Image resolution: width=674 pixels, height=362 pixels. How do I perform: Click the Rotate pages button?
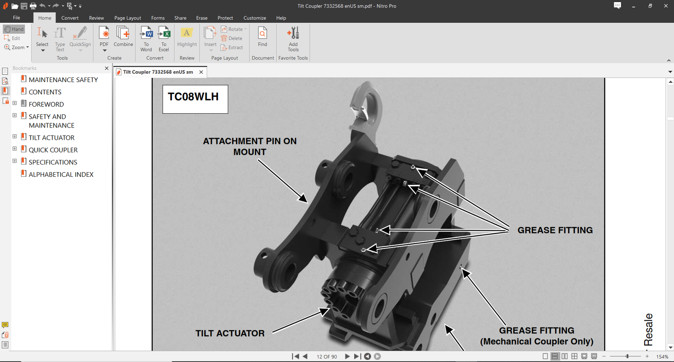coord(234,29)
